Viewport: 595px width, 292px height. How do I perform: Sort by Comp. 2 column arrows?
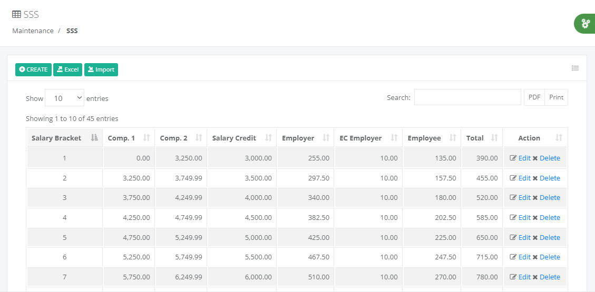point(199,138)
